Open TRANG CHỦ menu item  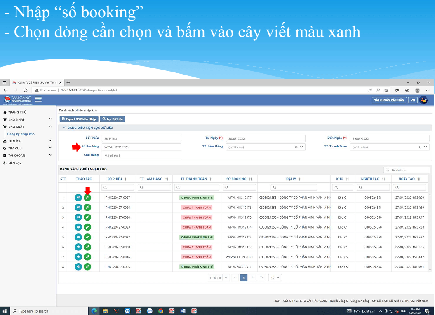17,112
